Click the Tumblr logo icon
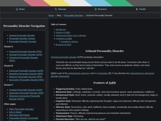The height and width of the screenshot is (121, 161). [x=137, y=9]
